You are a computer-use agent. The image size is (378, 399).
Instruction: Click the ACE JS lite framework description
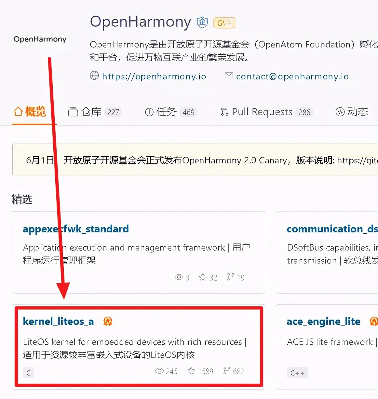pyautogui.click(x=332, y=342)
